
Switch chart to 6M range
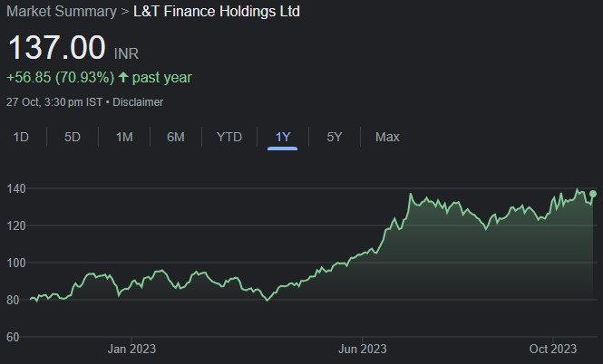(176, 137)
